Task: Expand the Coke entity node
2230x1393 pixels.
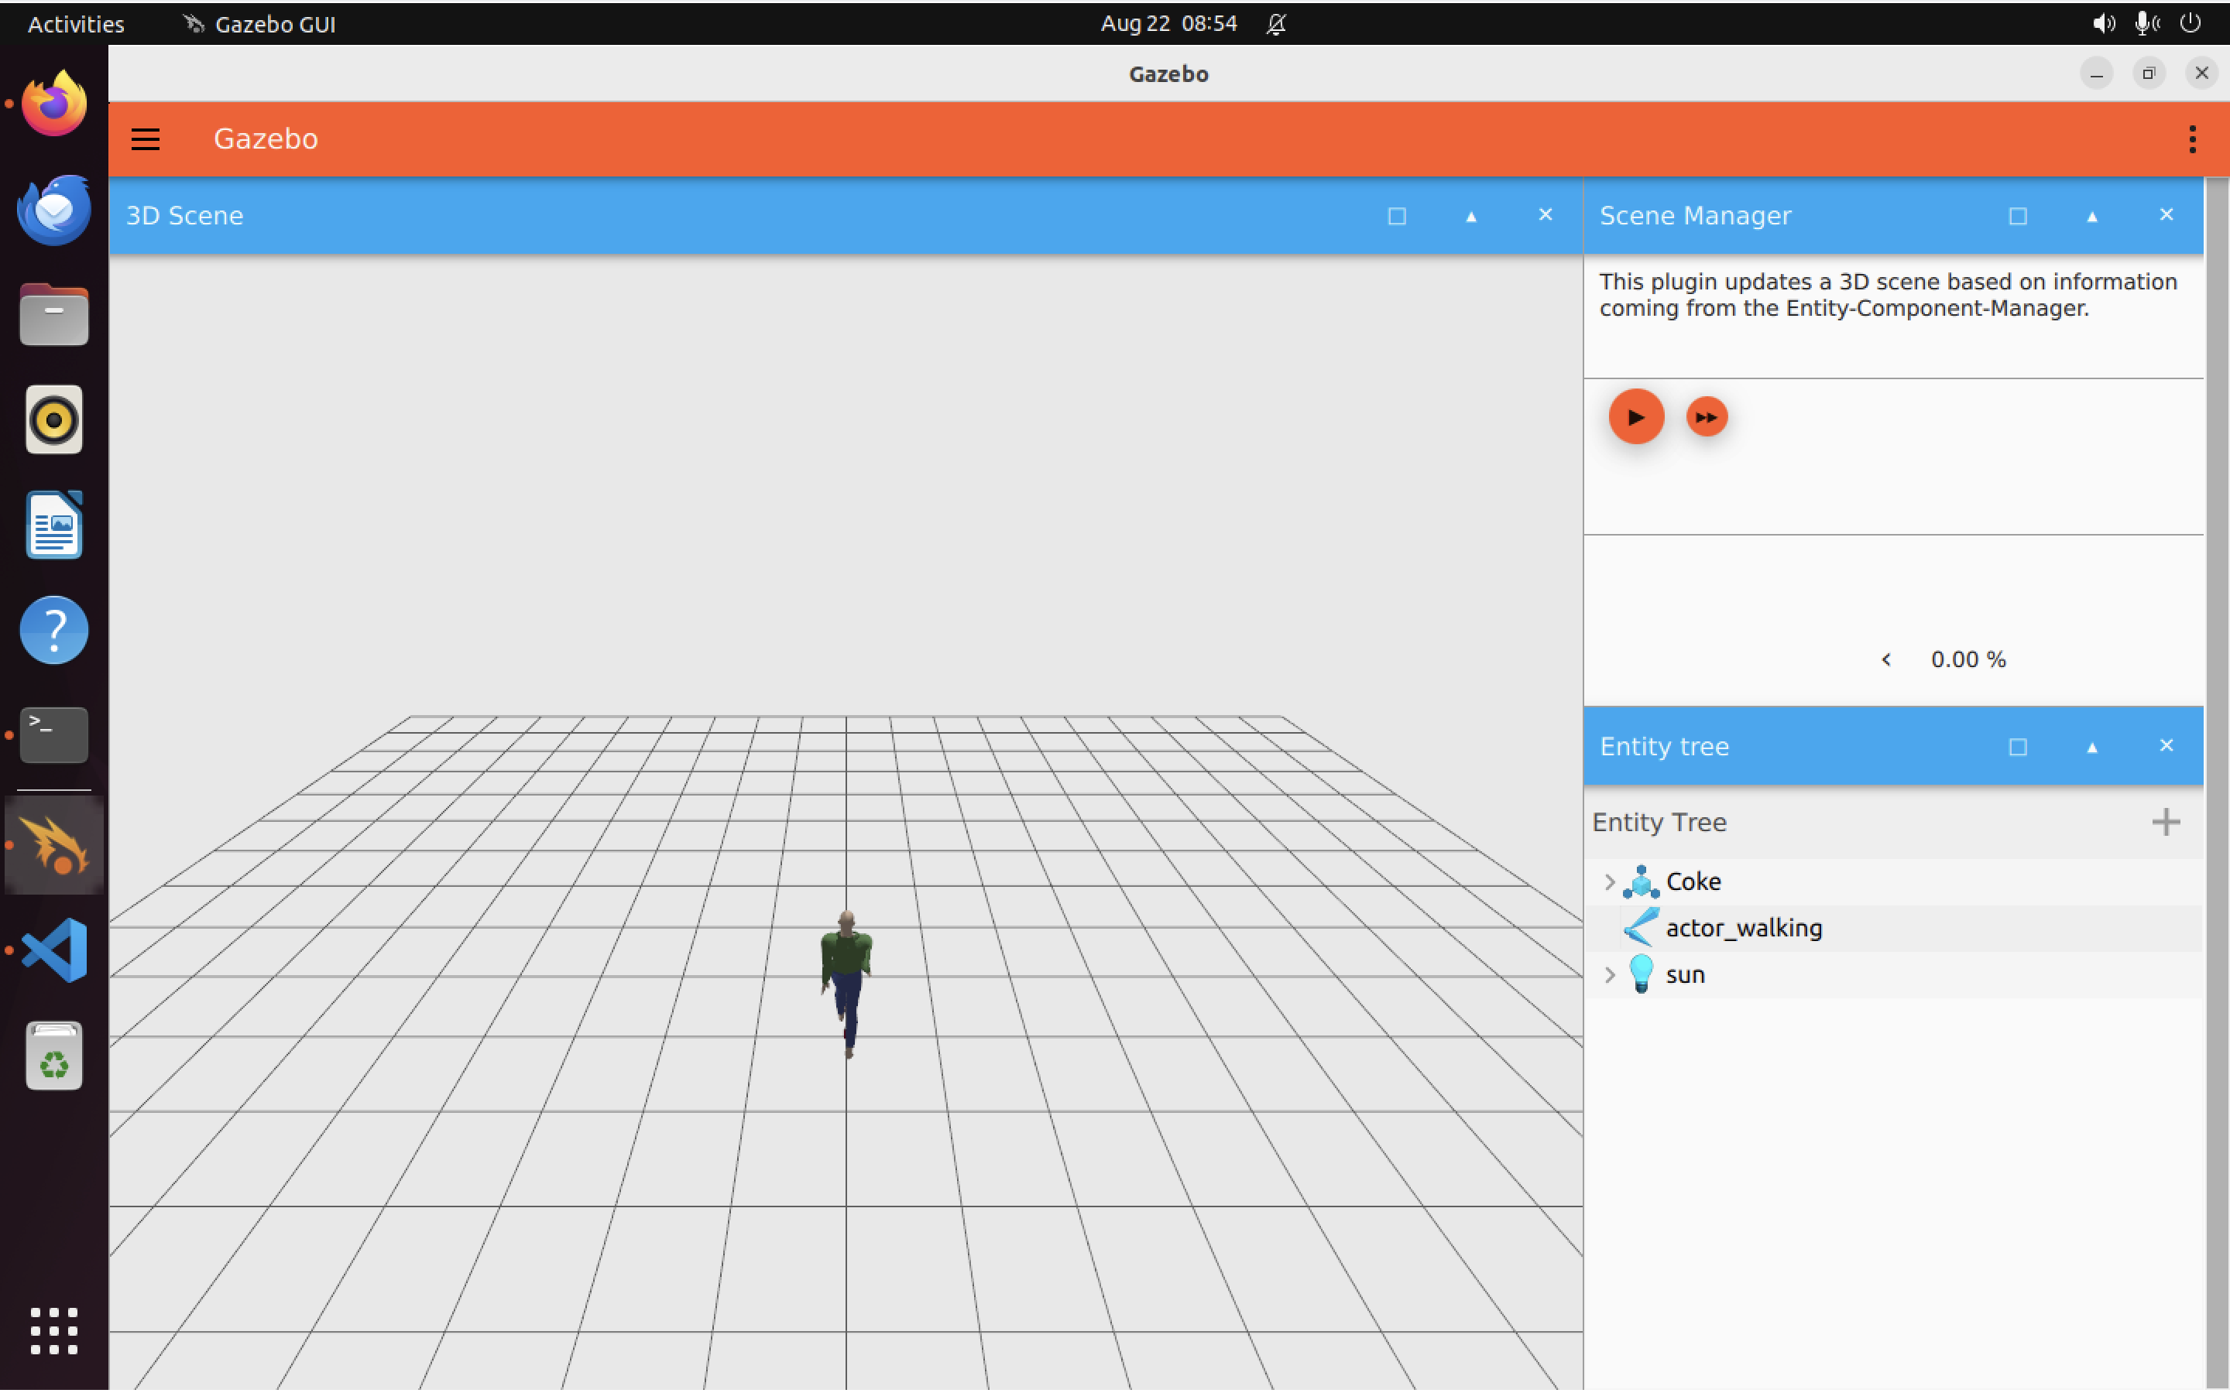Action: (1610, 881)
